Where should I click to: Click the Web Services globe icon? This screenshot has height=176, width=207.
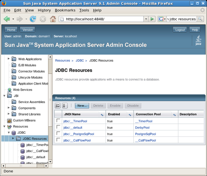pyautogui.click(x=10, y=90)
